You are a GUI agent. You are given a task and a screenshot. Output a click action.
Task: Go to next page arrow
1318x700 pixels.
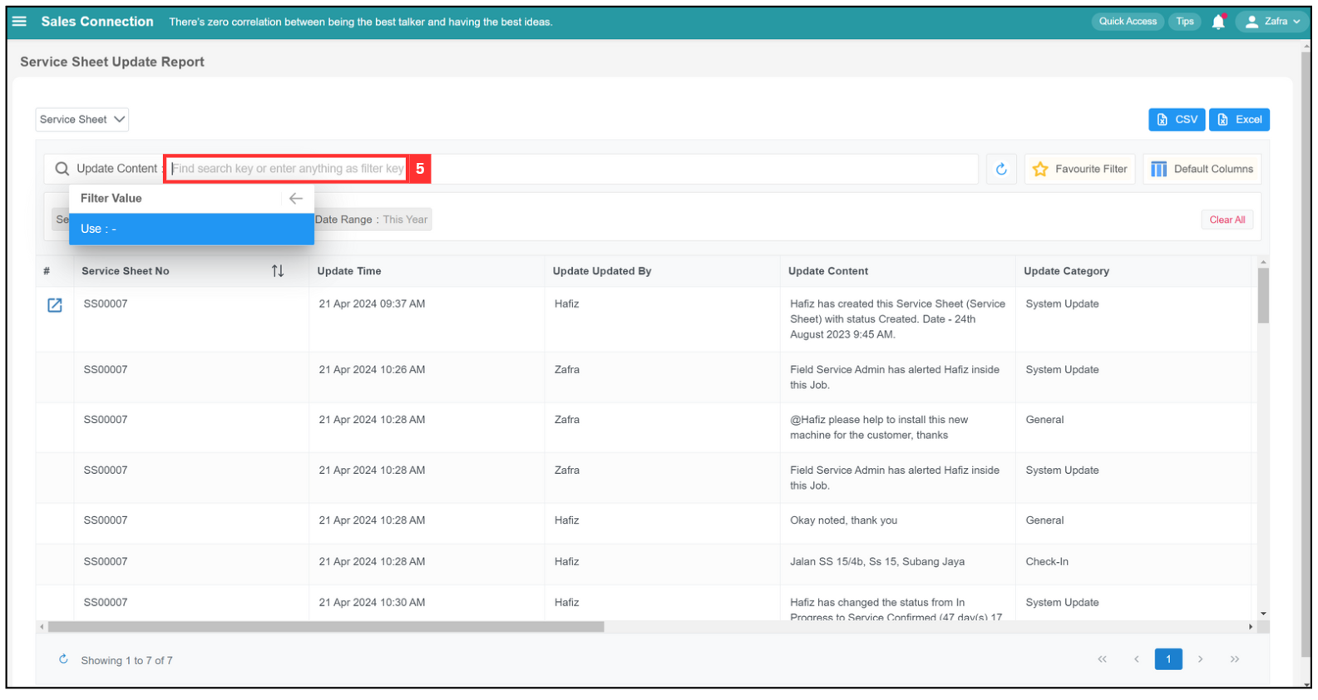[x=1201, y=659]
